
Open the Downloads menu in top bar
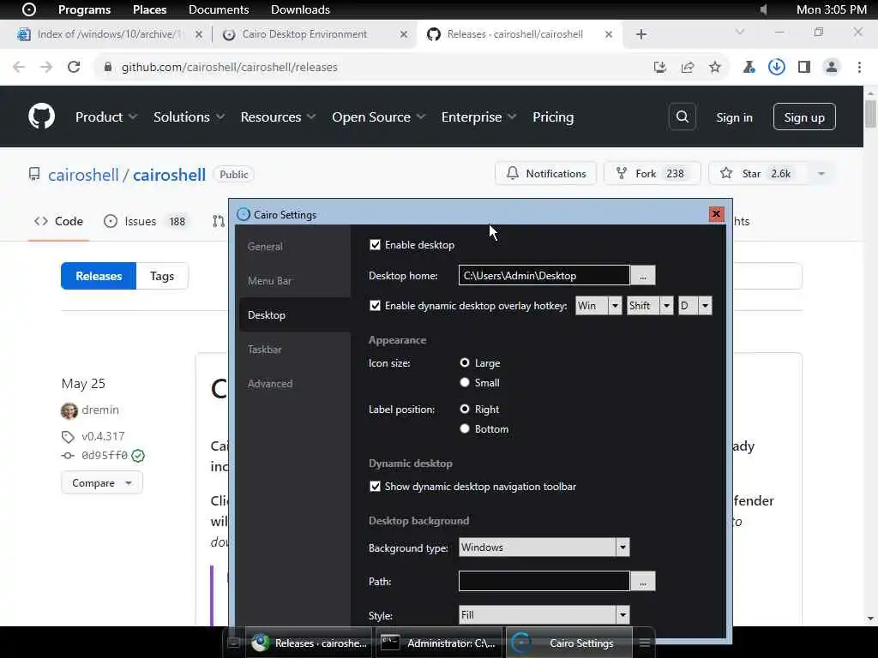(301, 9)
